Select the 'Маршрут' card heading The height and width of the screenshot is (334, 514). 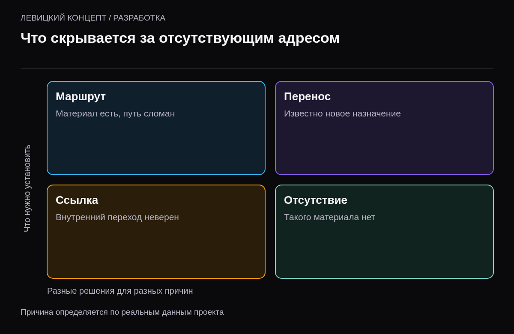[x=81, y=96]
